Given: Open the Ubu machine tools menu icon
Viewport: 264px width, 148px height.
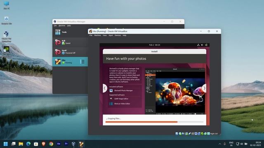Looking at the screenshot, I should click(x=82, y=62).
